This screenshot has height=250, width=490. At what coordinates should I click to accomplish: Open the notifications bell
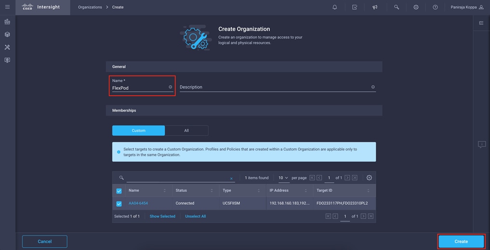tap(335, 7)
